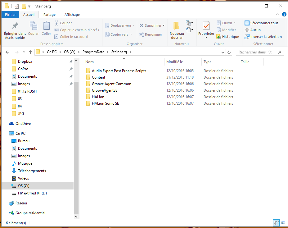This screenshot has height=228, width=288.
Task: Open the new item dropdown icon
Action: tap(189, 23)
